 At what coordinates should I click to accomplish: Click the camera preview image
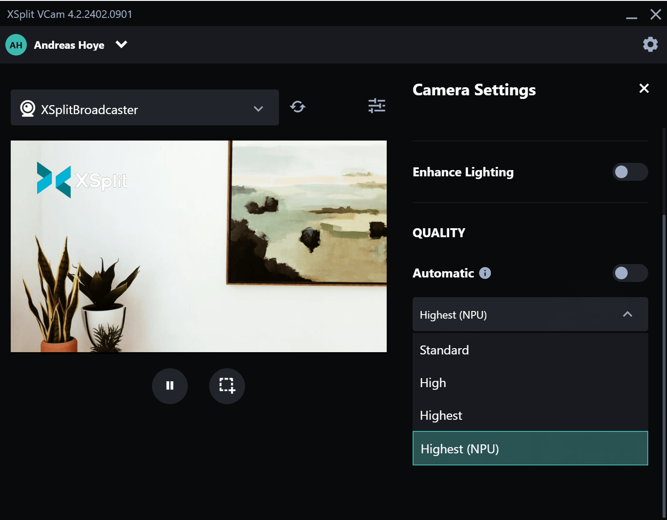(198, 246)
